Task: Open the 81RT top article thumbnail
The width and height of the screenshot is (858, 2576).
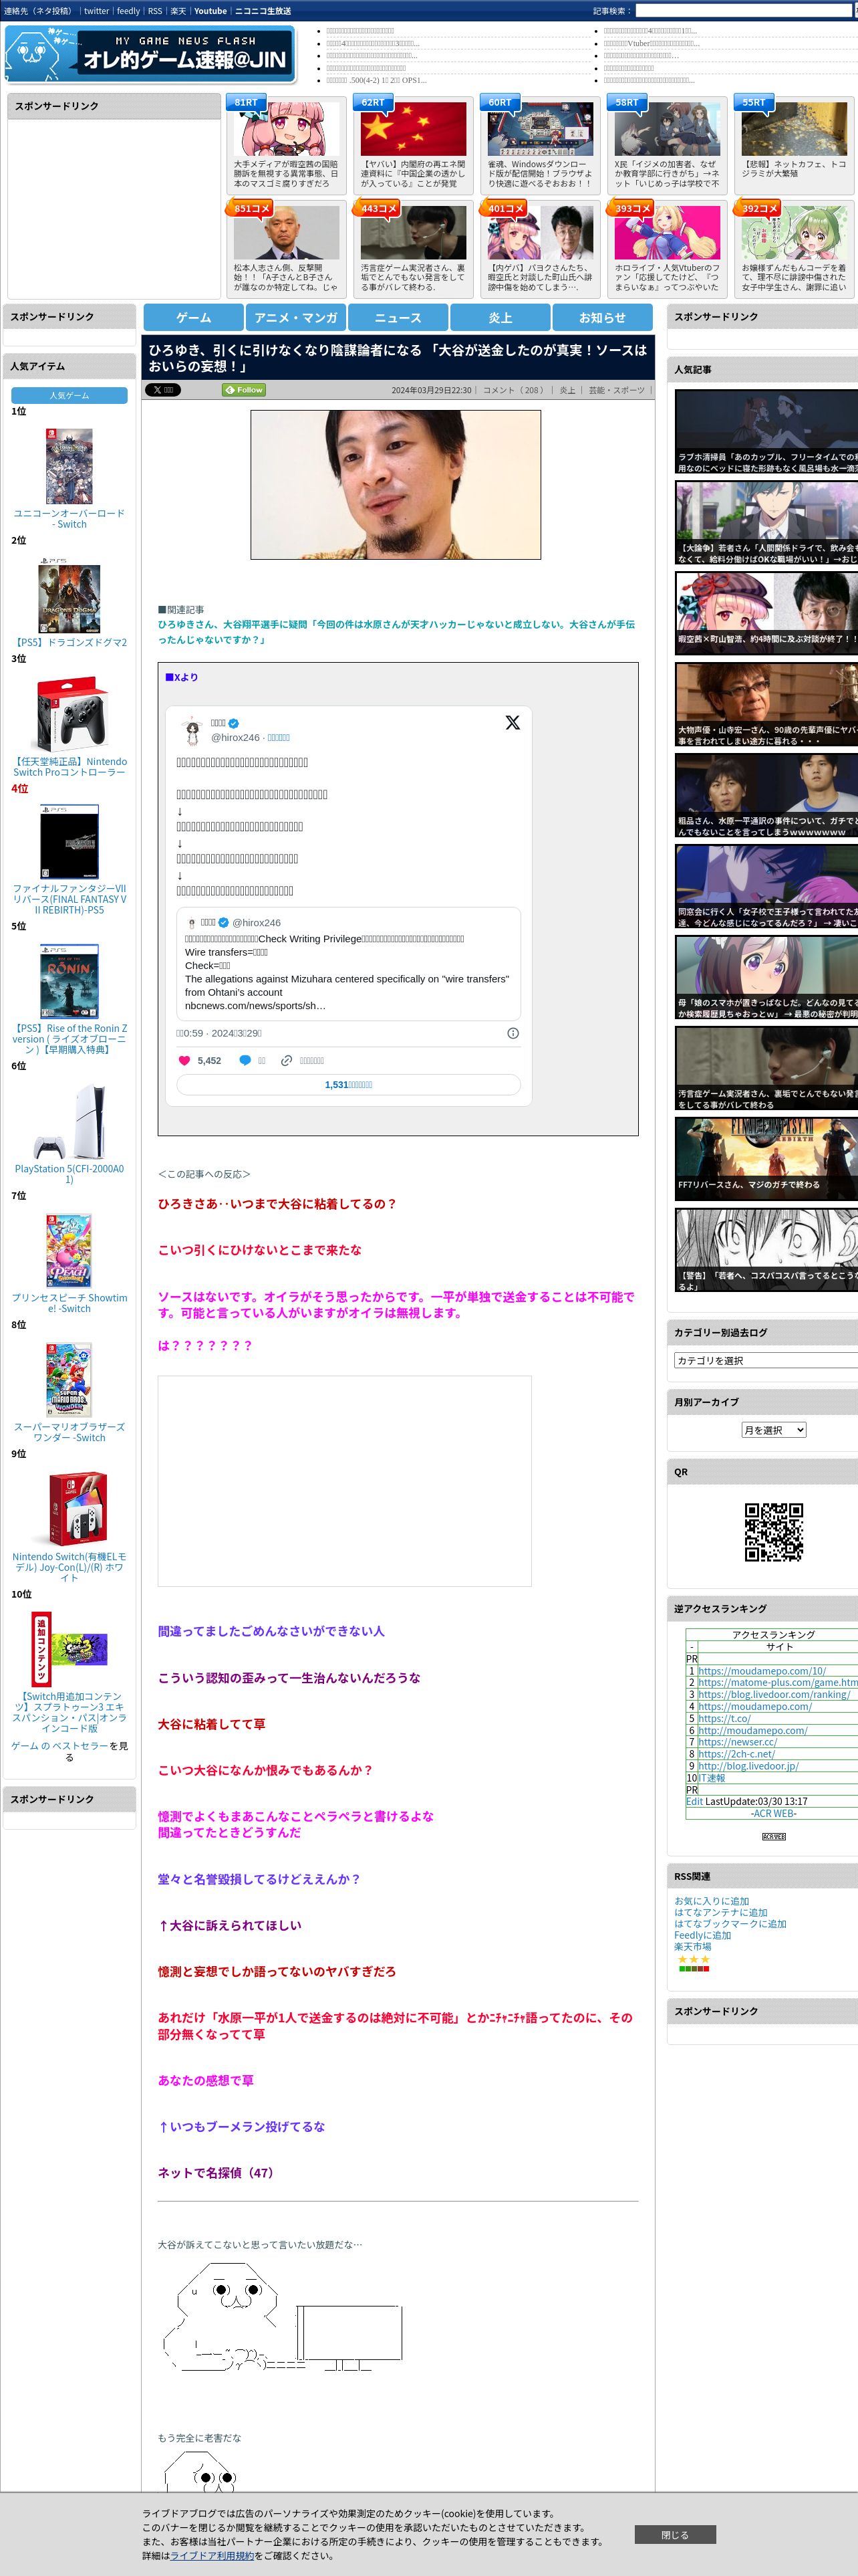Action: tap(286, 130)
